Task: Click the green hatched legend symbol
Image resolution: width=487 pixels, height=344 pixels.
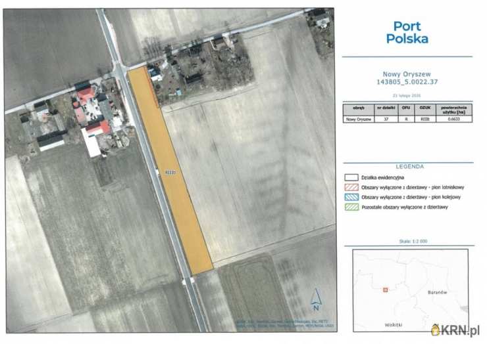Action: (350, 207)
